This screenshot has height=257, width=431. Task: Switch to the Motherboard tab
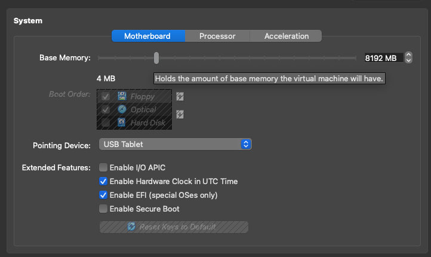pos(147,36)
